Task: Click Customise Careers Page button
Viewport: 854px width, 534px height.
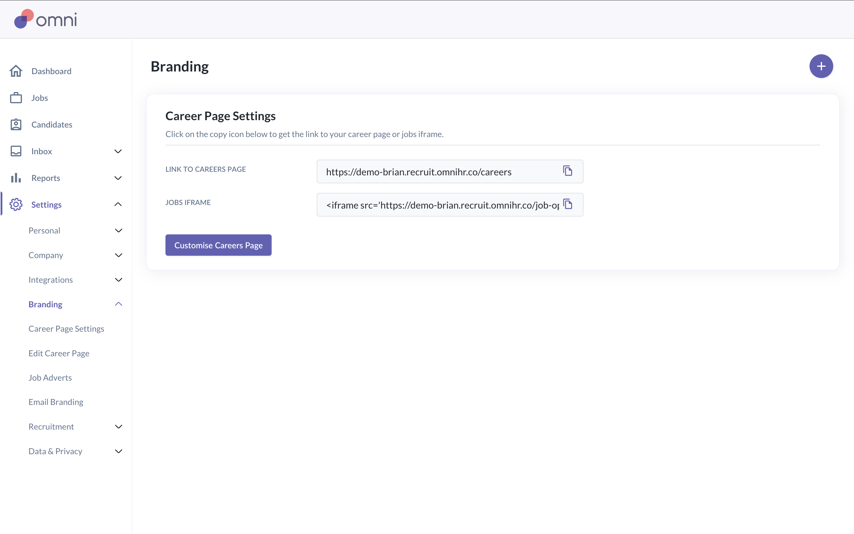Action: click(219, 245)
